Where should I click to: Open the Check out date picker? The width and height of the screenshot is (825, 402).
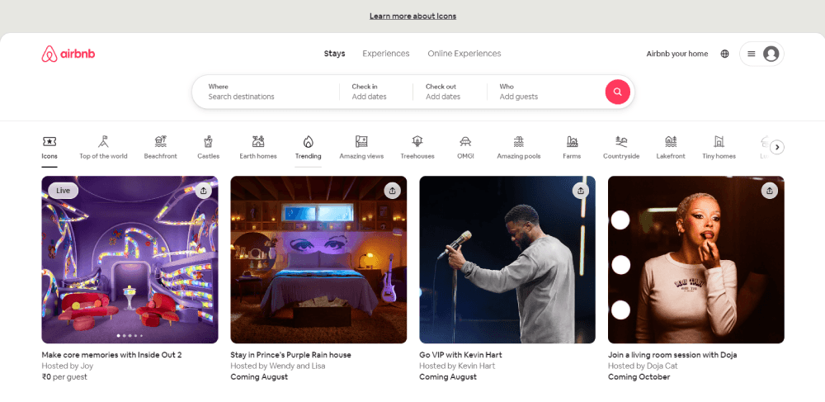tap(450, 92)
